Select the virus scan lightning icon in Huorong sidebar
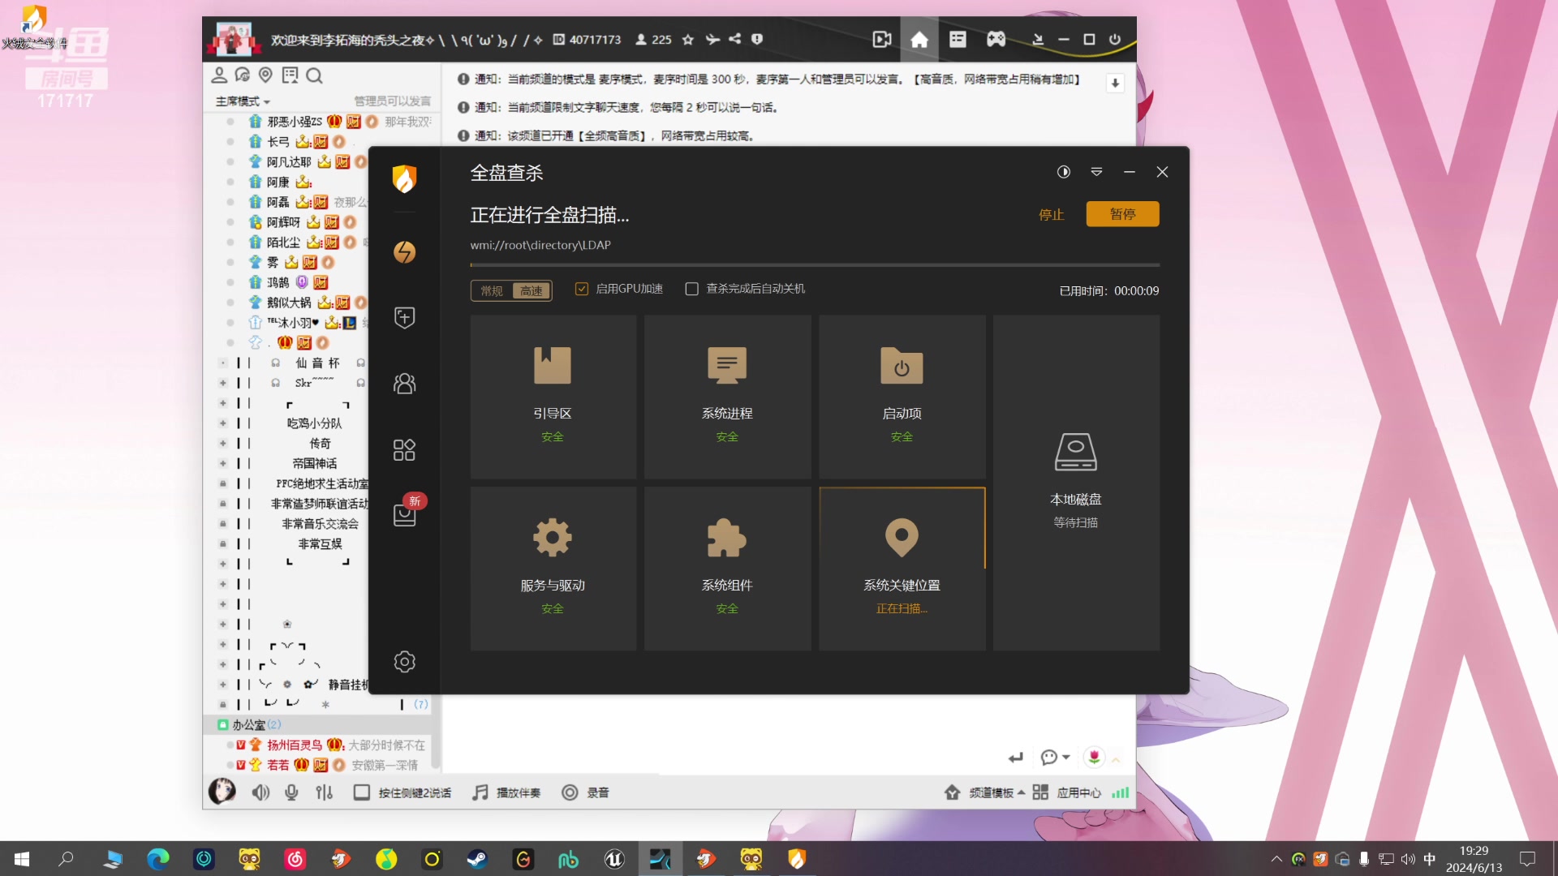Screen dimensions: 1558x876 pos(404,251)
